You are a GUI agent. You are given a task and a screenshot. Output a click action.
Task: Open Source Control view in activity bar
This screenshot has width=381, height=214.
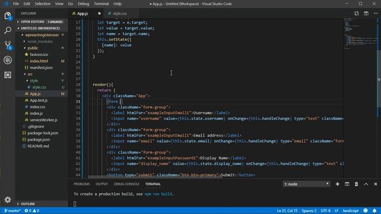[8, 45]
